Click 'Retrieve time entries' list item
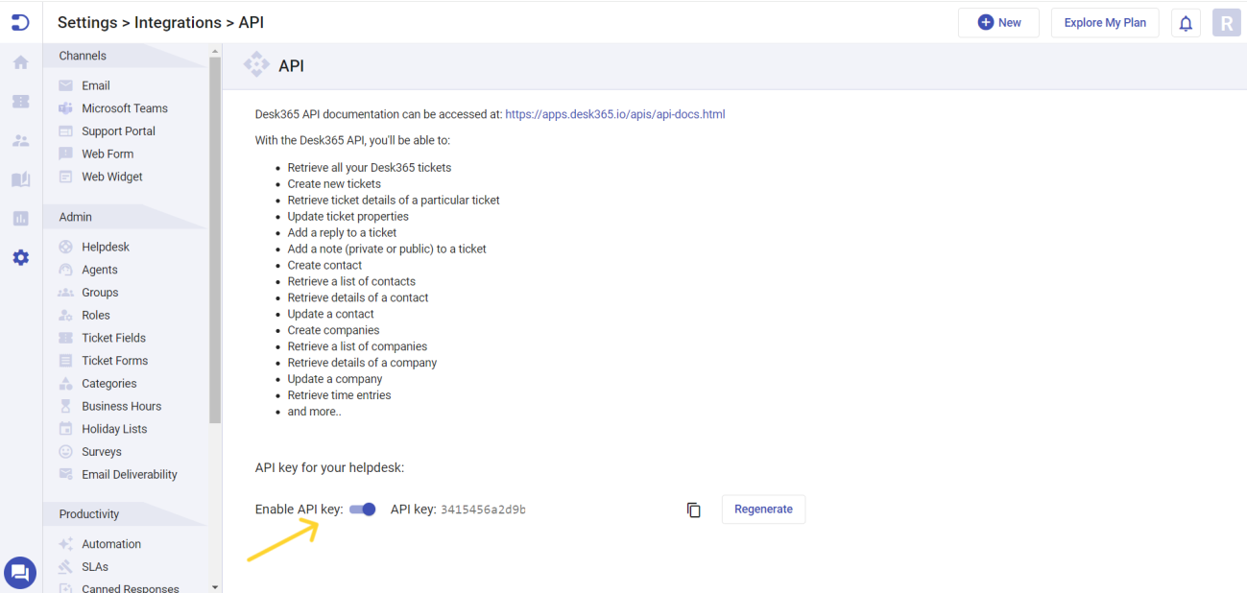 pos(340,395)
